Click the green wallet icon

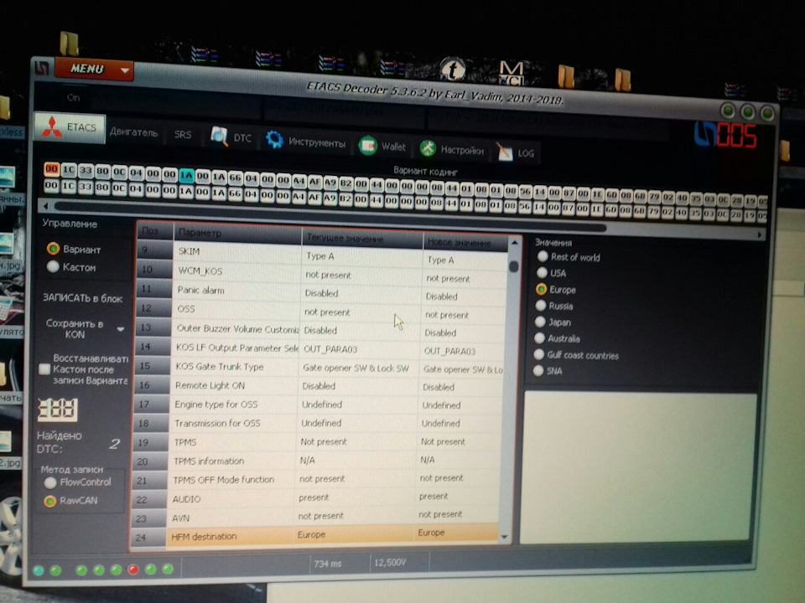[x=367, y=146]
